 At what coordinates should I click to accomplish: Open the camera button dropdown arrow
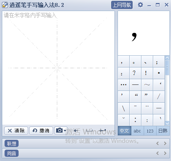coord(65,130)
